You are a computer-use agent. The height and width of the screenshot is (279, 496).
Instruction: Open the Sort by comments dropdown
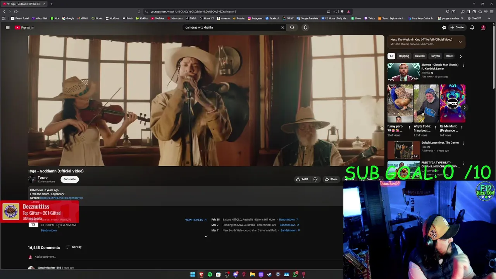coord(74,247)
